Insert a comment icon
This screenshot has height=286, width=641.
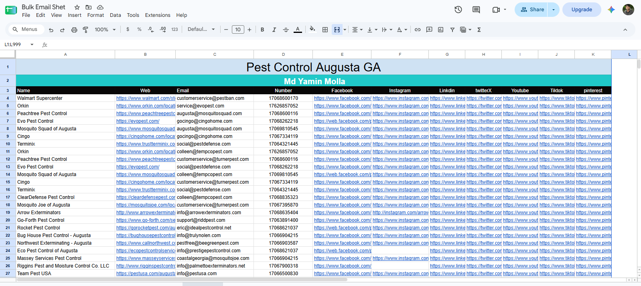pos(429,30)
